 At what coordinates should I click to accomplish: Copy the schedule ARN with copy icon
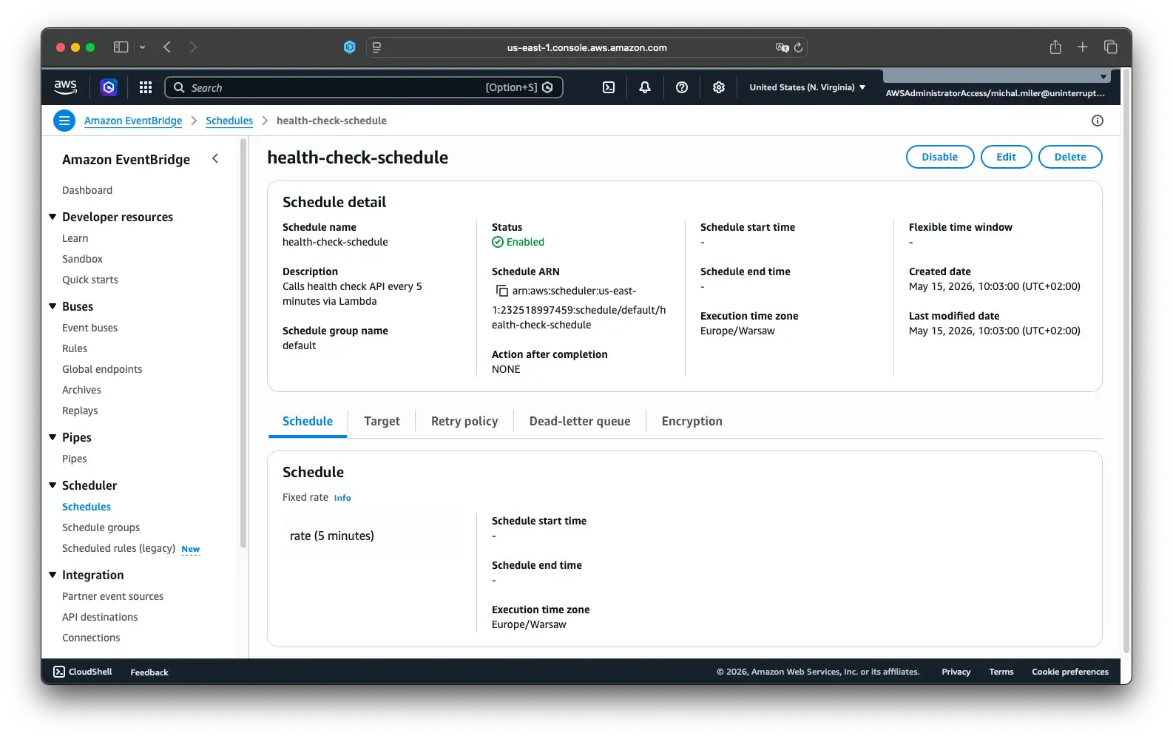tap(502, 291)
